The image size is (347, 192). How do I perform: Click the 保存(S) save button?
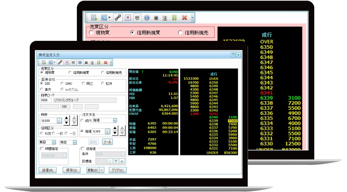tap(71, 170)
